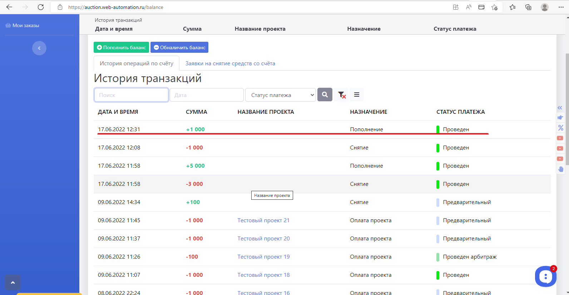
Task: Click the percent icon in right panel
Action: (560, 128)
